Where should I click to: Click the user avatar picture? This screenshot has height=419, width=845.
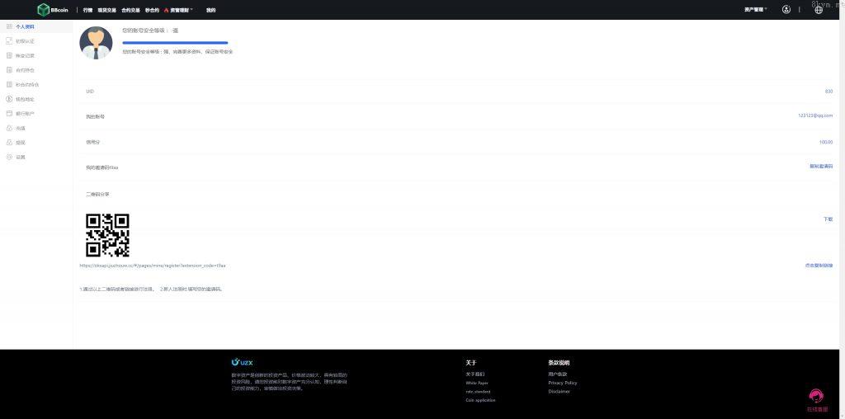(x=96, y=43)
